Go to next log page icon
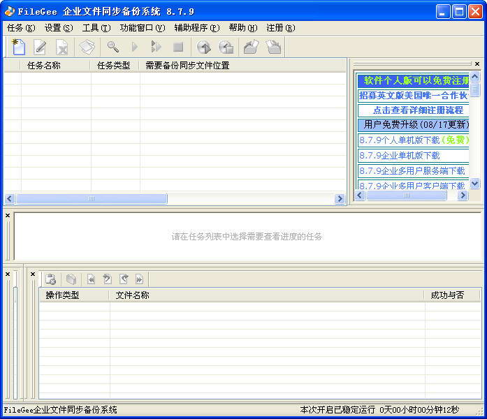 124,279
